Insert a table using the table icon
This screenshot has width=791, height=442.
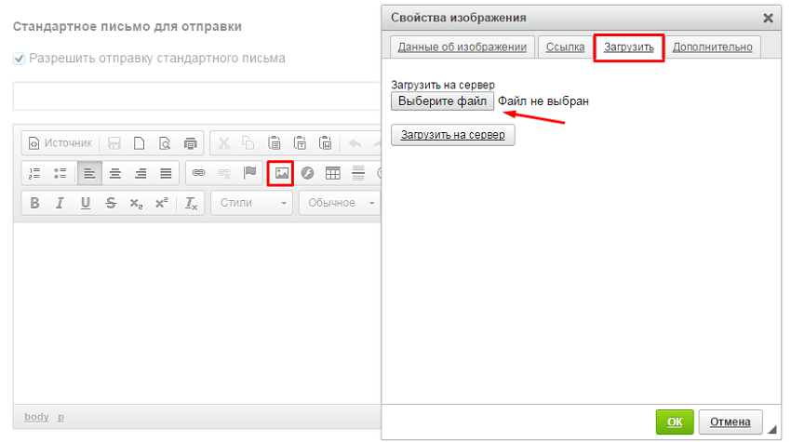click(332, 173)
